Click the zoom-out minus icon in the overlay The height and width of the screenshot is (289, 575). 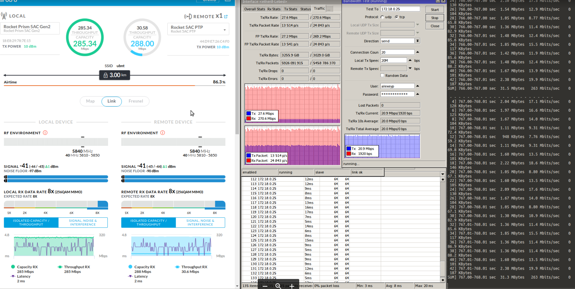(x=265, y=286)
